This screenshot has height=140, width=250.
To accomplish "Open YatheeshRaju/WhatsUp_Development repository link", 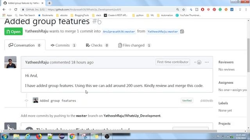I will point(132,116).
